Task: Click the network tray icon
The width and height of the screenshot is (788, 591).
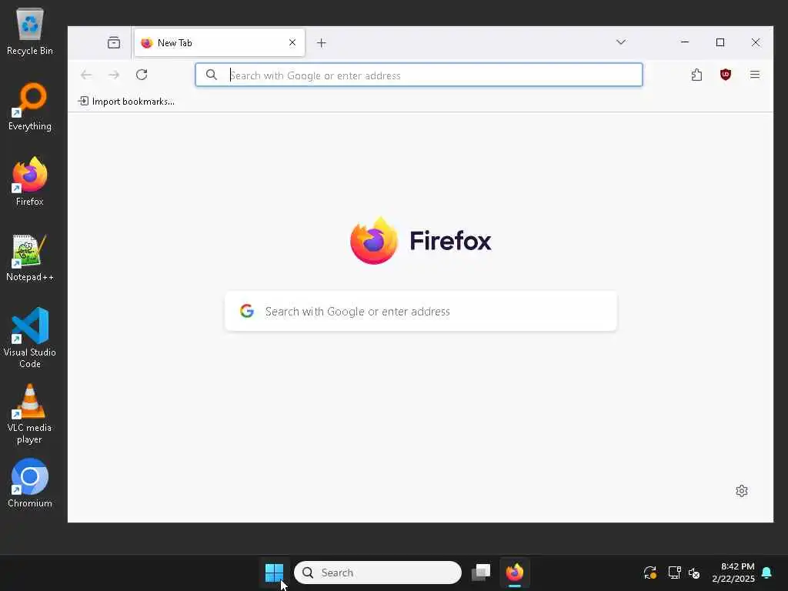Action: click(x=674, y=573)
